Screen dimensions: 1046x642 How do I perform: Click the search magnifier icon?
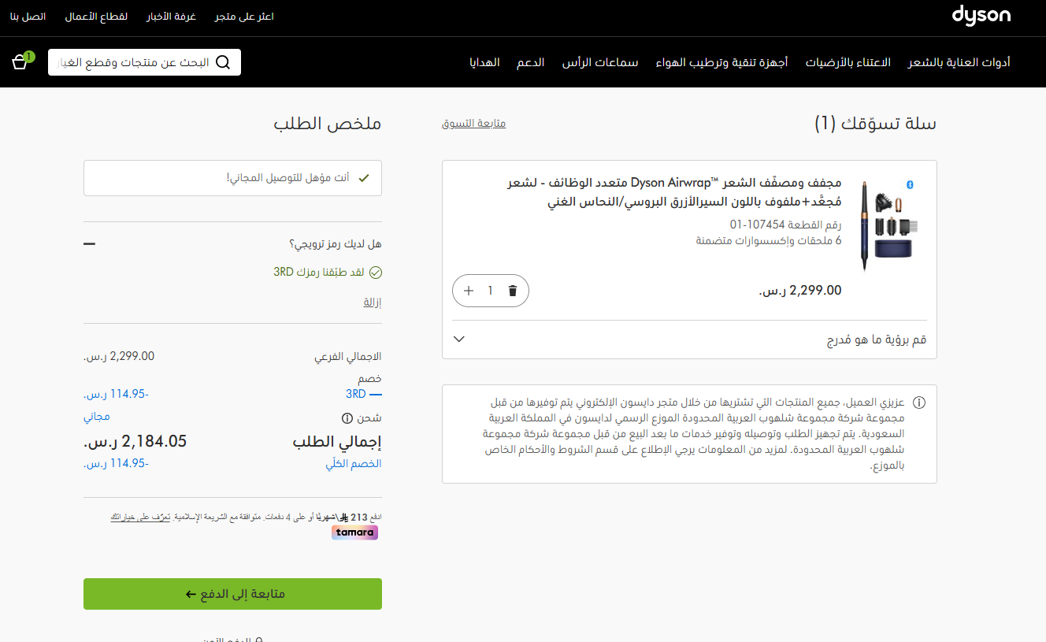pyautogui.click(x=223, y=61)
